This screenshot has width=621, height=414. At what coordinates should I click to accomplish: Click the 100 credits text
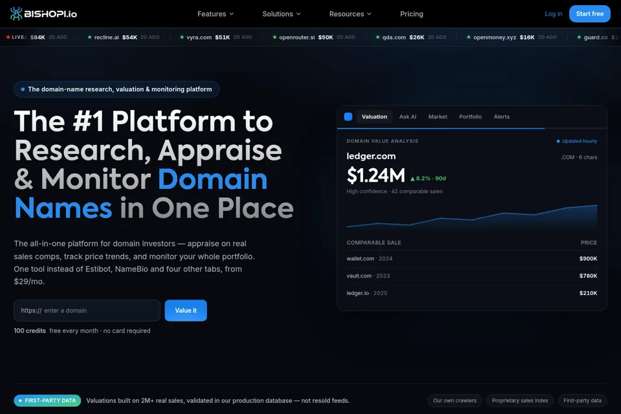click(x=30, y=331)
